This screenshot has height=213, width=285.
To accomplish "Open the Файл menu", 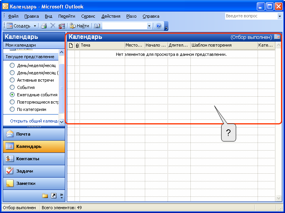I will 13,16.
